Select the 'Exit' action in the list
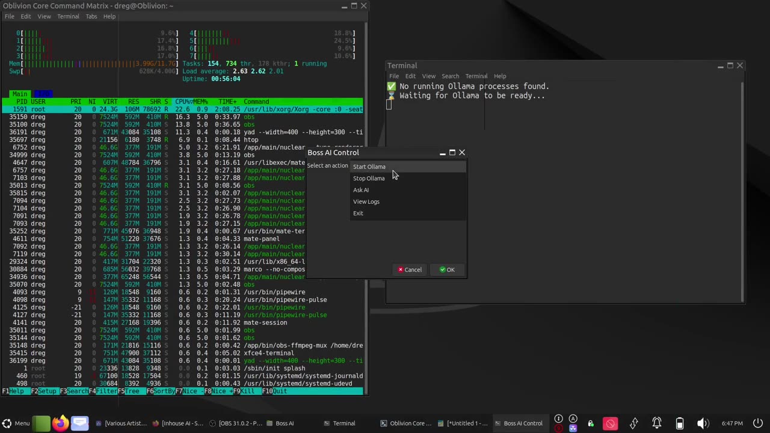The image size is (770, 433). click(x=408, y=213)
